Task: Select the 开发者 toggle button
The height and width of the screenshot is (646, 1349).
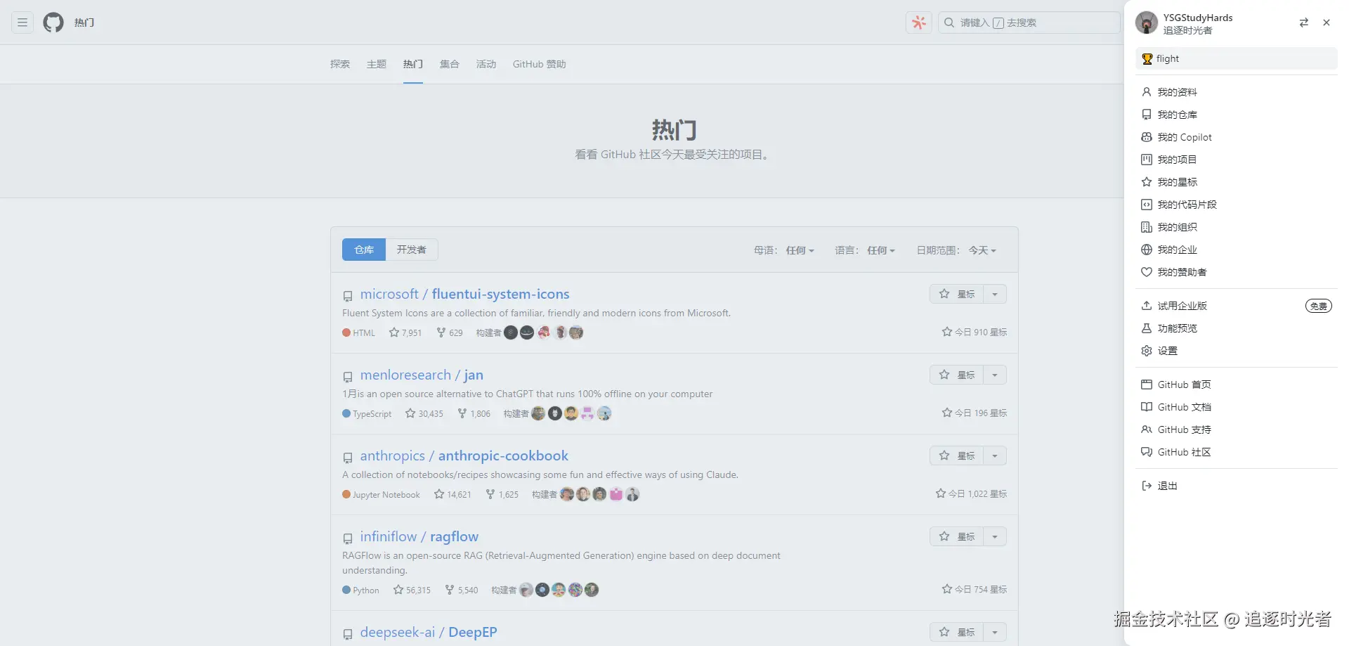Action: [x=412, y=250]
